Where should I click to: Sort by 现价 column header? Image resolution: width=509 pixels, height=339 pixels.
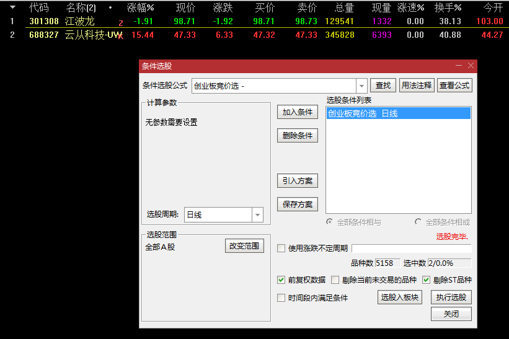[185, 7]
